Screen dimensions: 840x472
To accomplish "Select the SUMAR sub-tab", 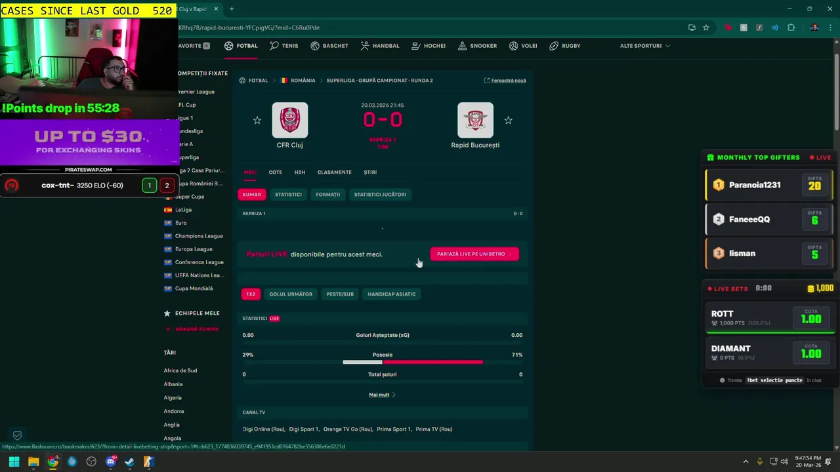I will tap(251, 195).
